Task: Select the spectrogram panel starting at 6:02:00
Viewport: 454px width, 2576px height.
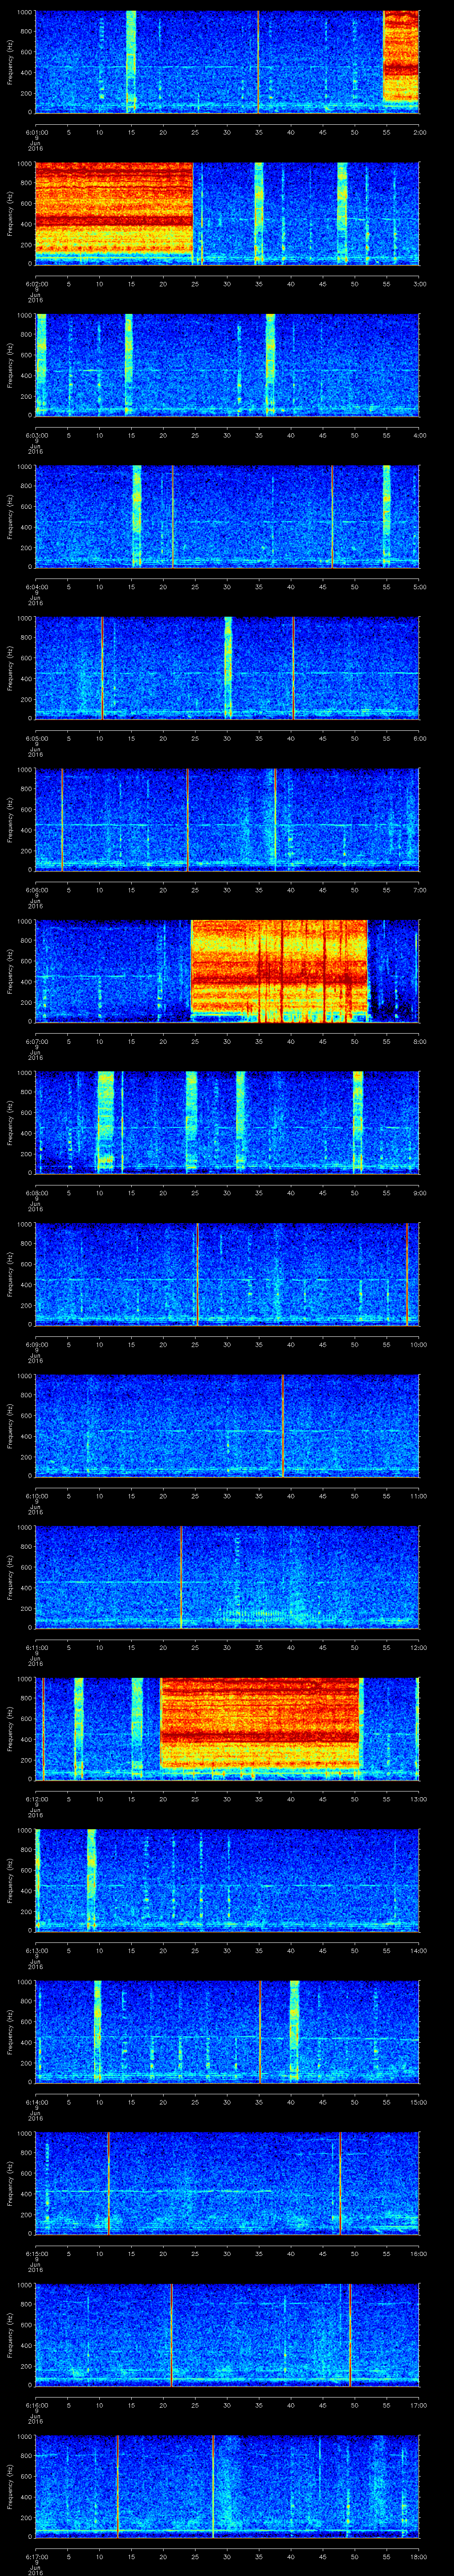Action: tap(227, 213)
